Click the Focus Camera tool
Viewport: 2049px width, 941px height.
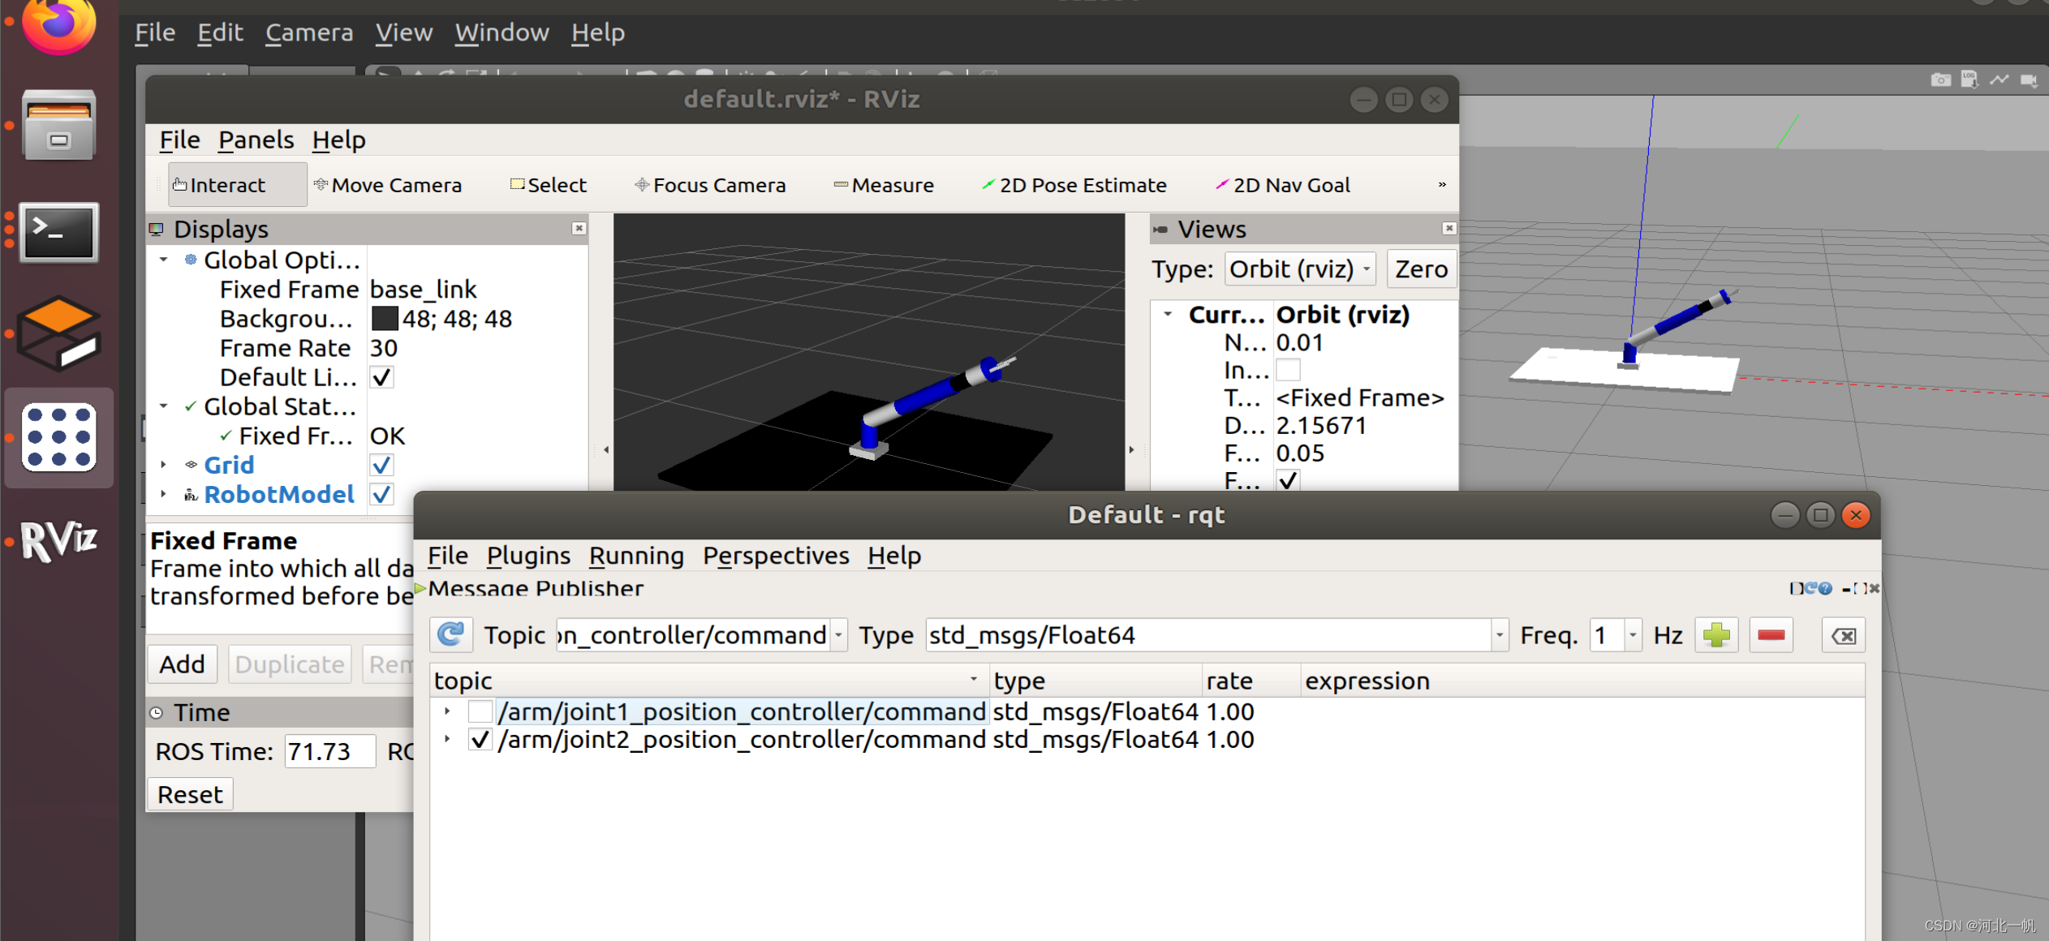point(709,184)
